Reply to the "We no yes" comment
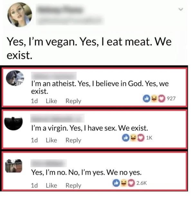The height and width of the screenshot is (213, 193). coord(73,185)
